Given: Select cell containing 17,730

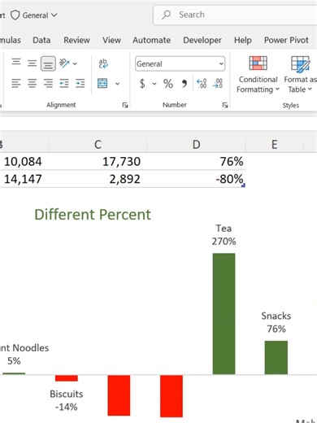Looking at the screenshot, I should pyautogui.click(x=98, y=161).
